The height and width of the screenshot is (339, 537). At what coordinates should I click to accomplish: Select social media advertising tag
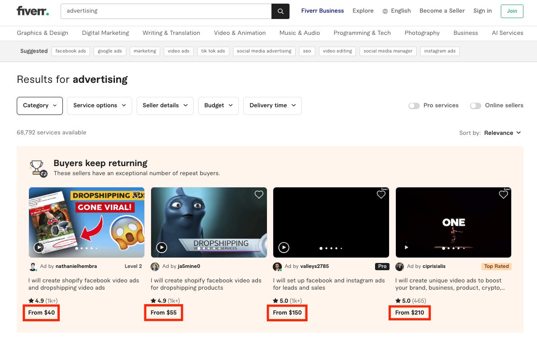(264, 51)
